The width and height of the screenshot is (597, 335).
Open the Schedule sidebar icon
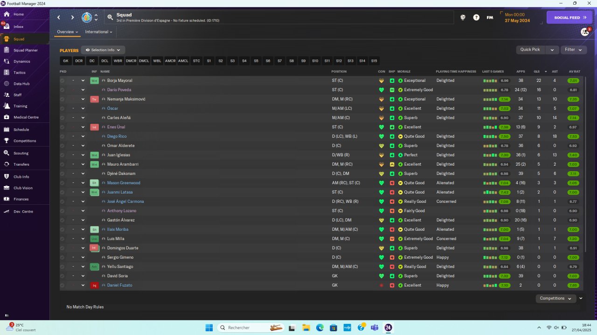point(7,130)
